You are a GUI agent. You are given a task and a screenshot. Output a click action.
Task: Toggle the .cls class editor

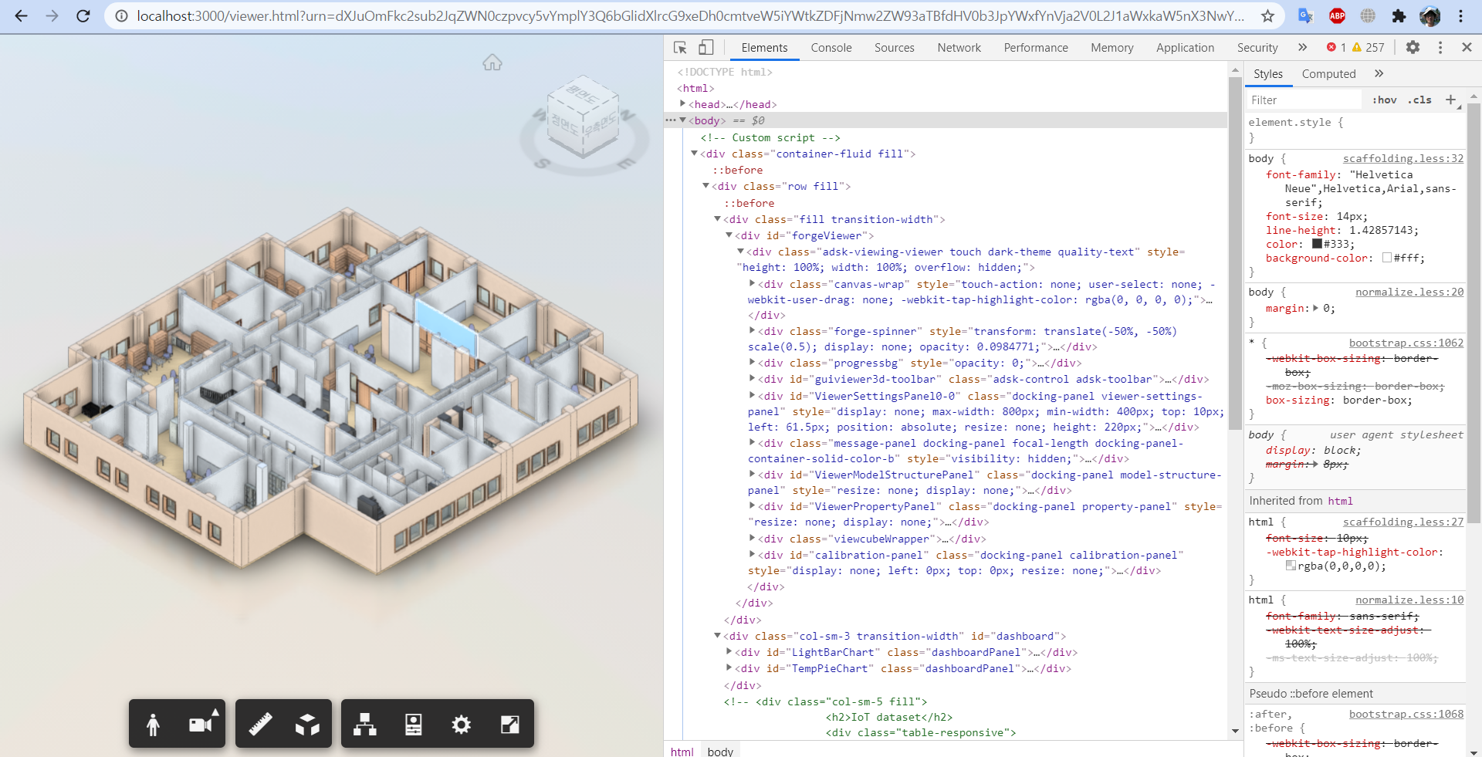(1419, 100)
